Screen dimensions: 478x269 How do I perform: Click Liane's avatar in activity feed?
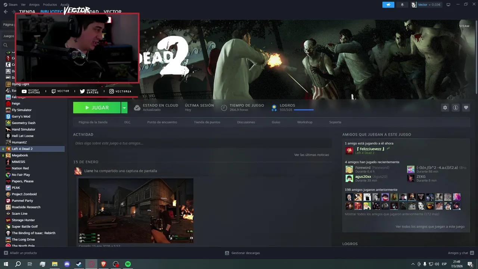78,171
